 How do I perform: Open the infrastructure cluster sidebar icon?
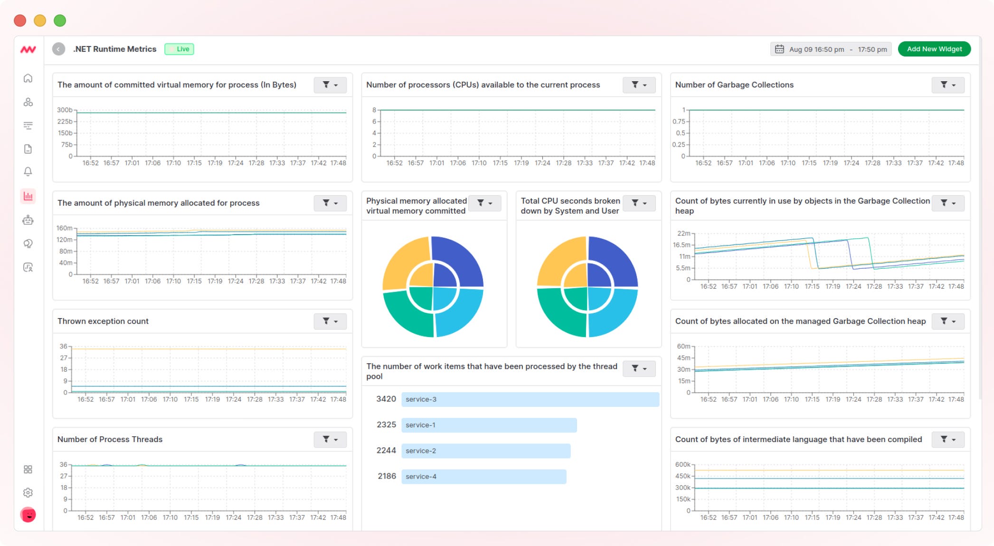pos(28,102)
